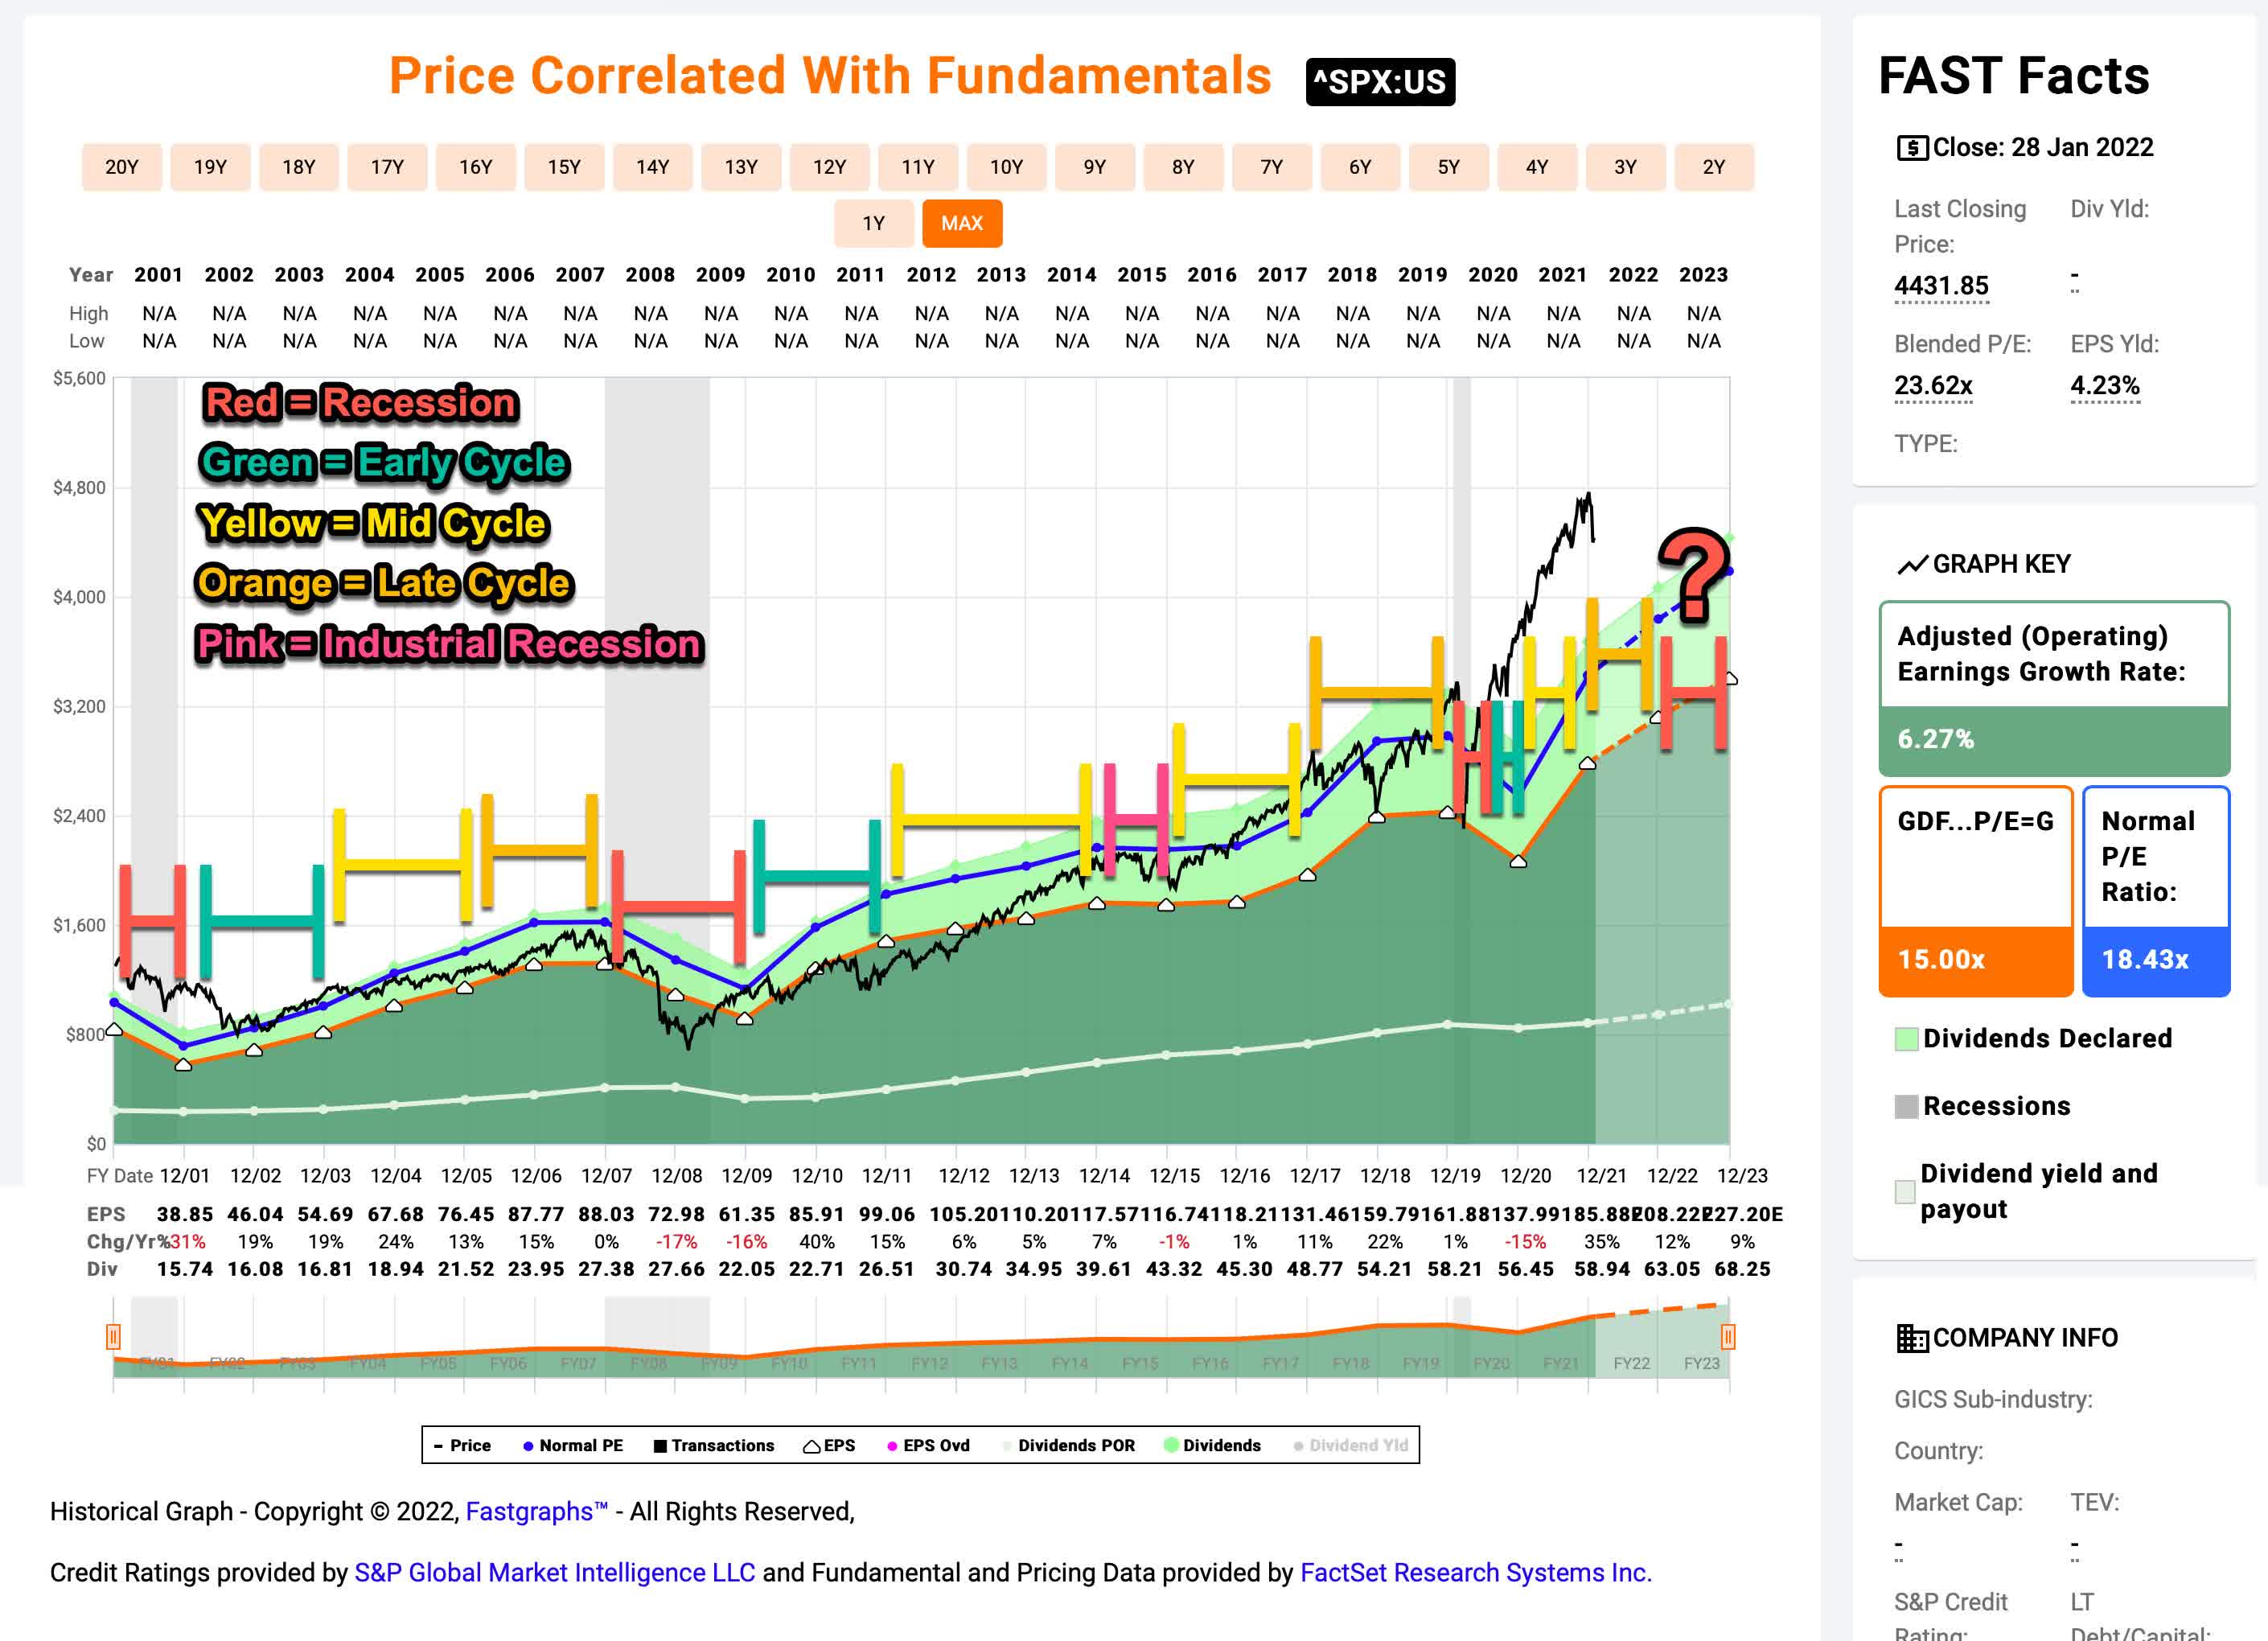Click the Transactions black square legend icon

[660, 1445]
